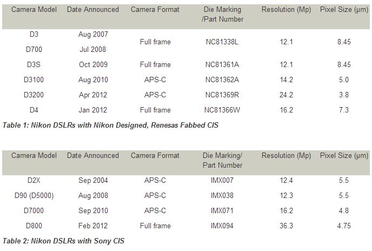Select the NC81362A die marking
Image resolution: width=372 pixels, height=251 pixels.
(222, 80)
